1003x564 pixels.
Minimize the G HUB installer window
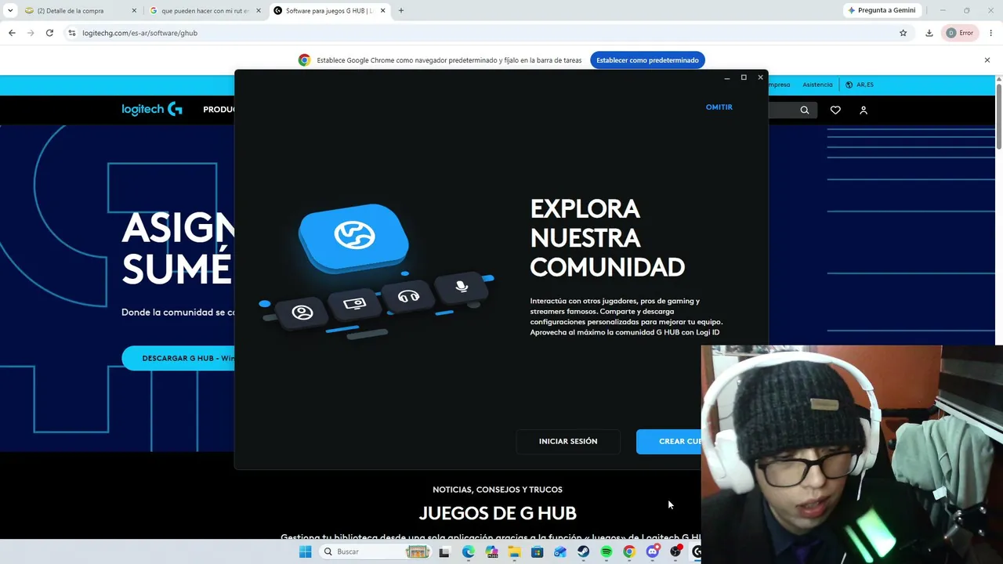point(727,78)
